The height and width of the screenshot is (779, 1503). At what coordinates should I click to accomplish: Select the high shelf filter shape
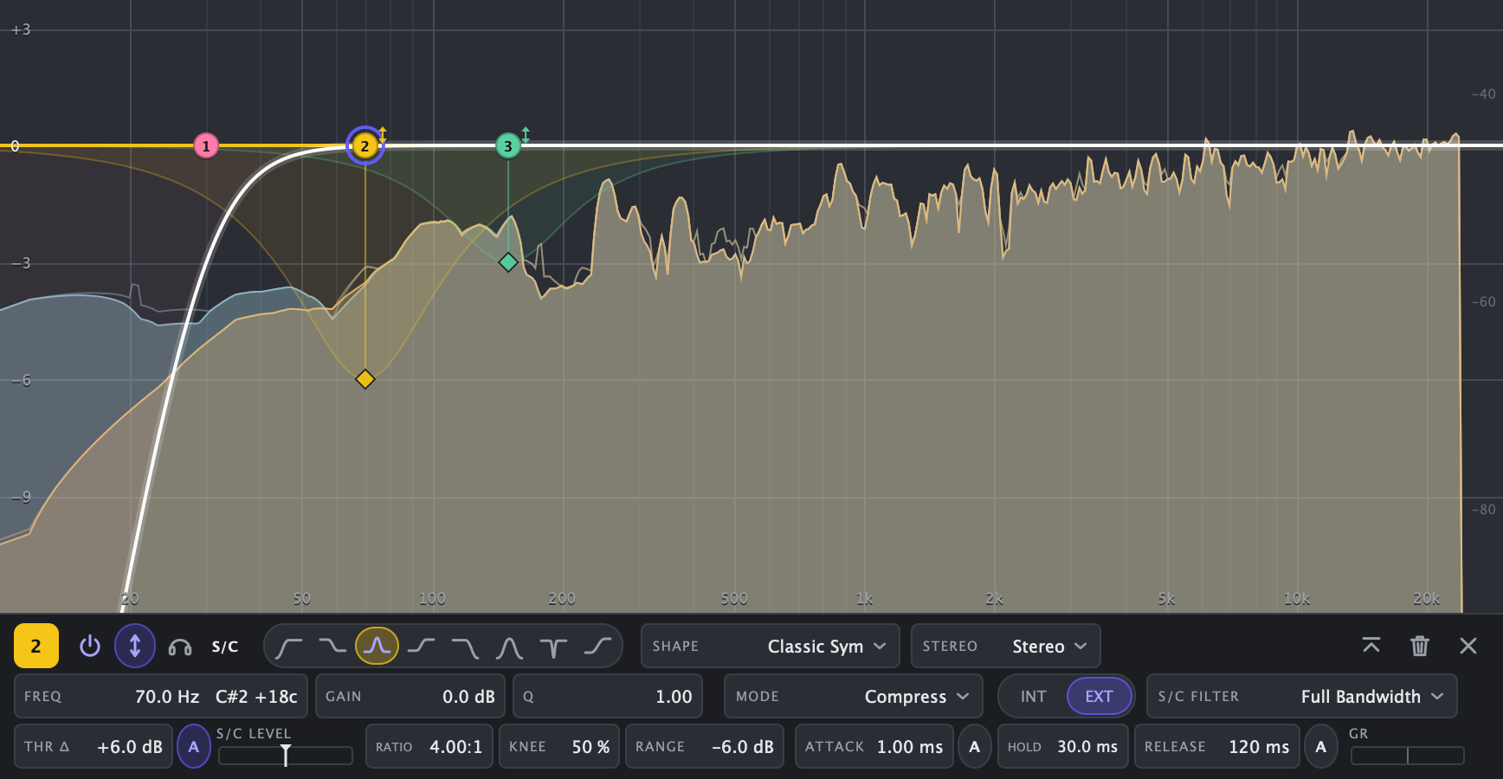point(421,647)
